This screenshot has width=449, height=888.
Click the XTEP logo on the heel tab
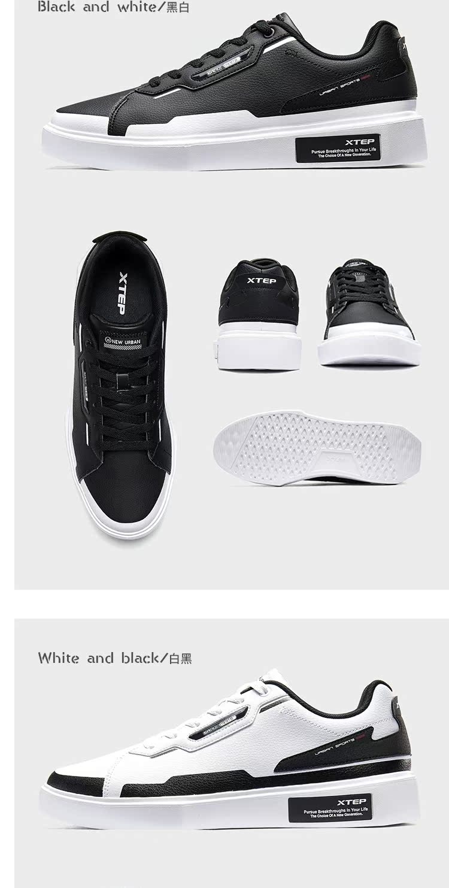(262, 281)
